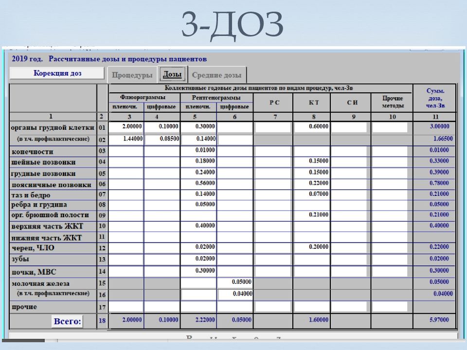Viewport: 467px width, 350px height.
Task: Open the Средние дозы tab
Action: [x=216, y=75]
